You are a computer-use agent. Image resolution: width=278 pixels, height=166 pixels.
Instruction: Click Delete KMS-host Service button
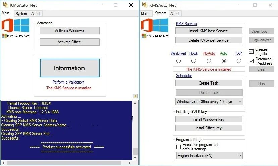[209, 40]
